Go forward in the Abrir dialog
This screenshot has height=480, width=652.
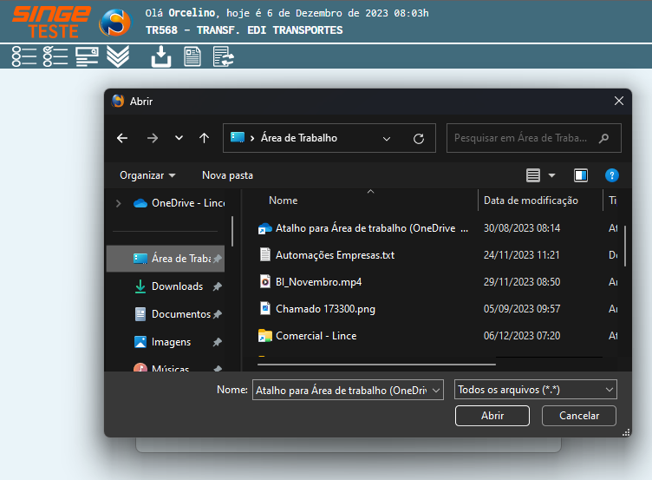pyautogui.click(x=153, y=138)
